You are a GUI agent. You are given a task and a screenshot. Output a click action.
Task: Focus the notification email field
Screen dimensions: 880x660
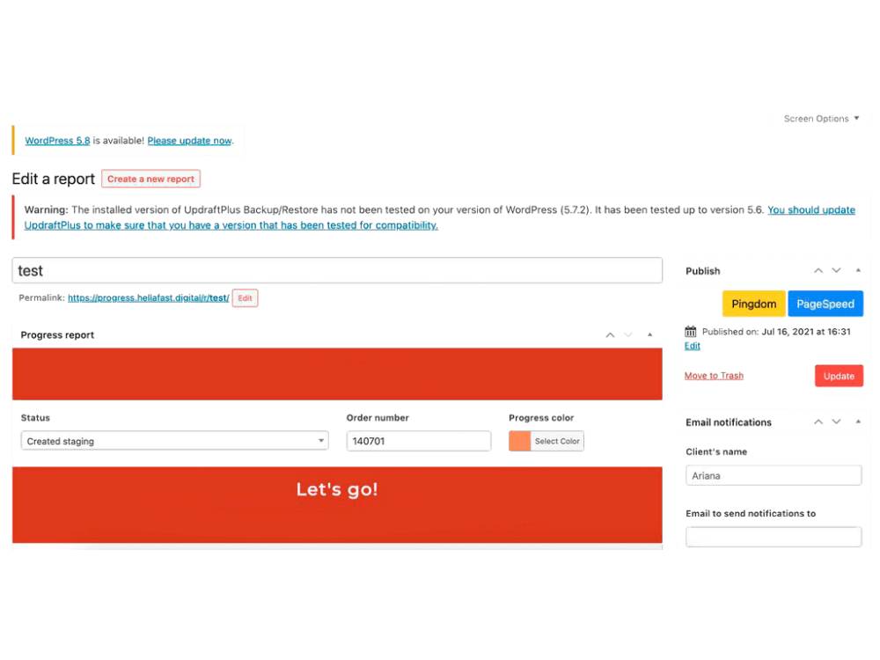[774, 537]
